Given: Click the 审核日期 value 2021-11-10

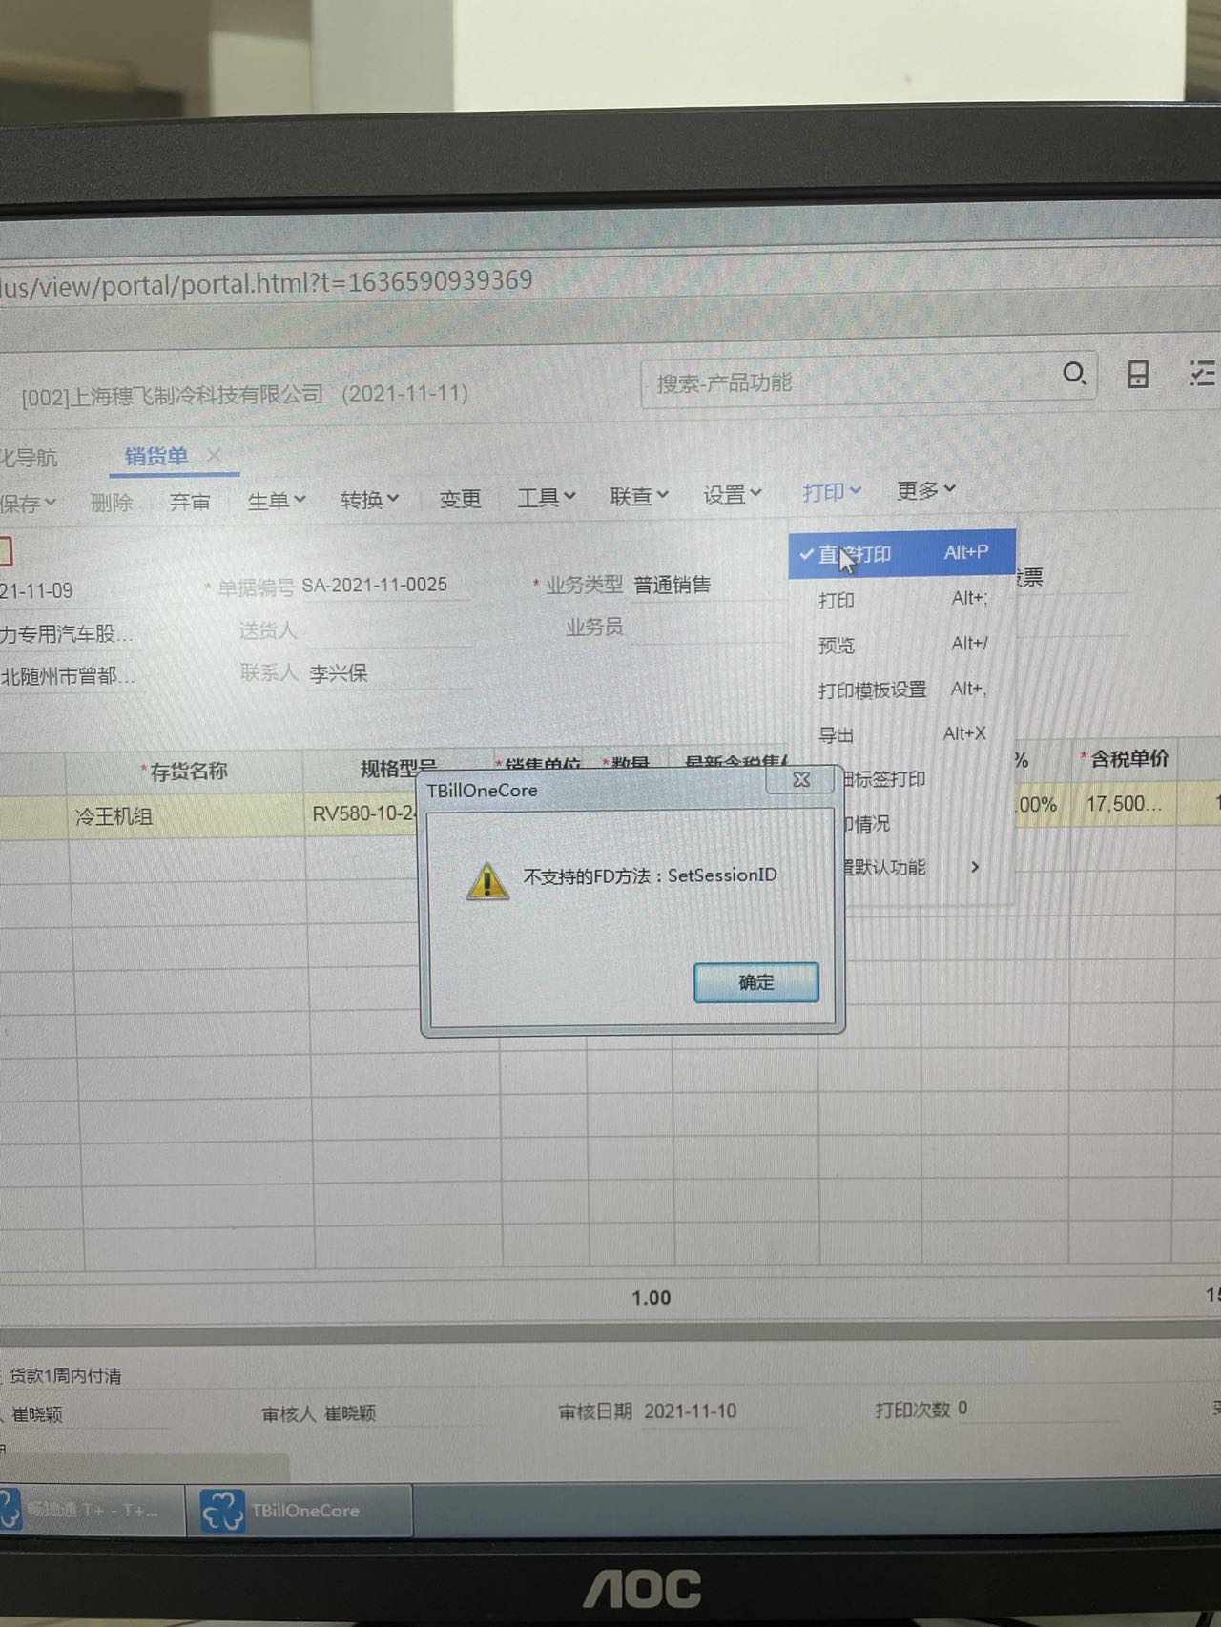Looking at the screenshot, I should pos(690,1411).
